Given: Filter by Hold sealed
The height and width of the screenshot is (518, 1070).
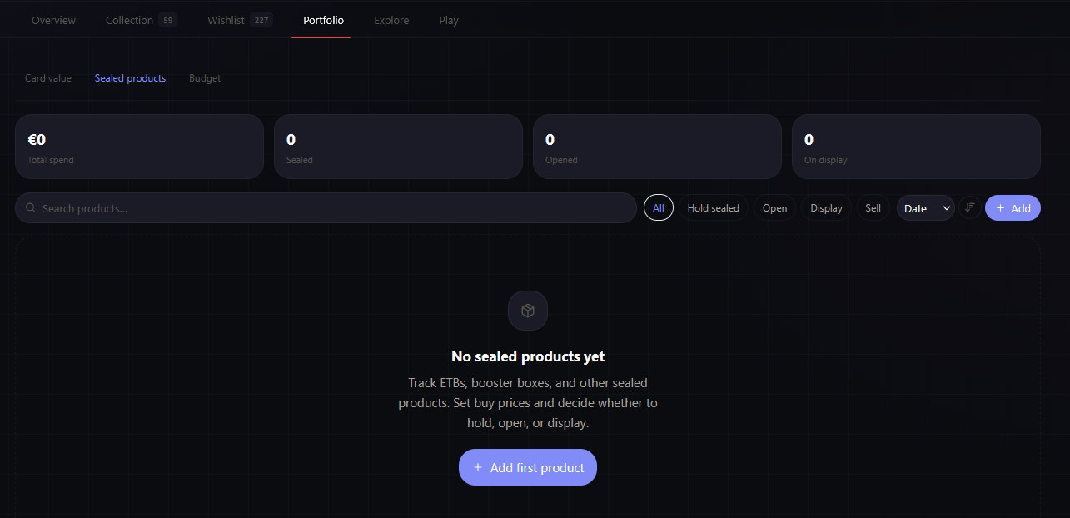Looking at the screenshot, I should tap(714, 208).
